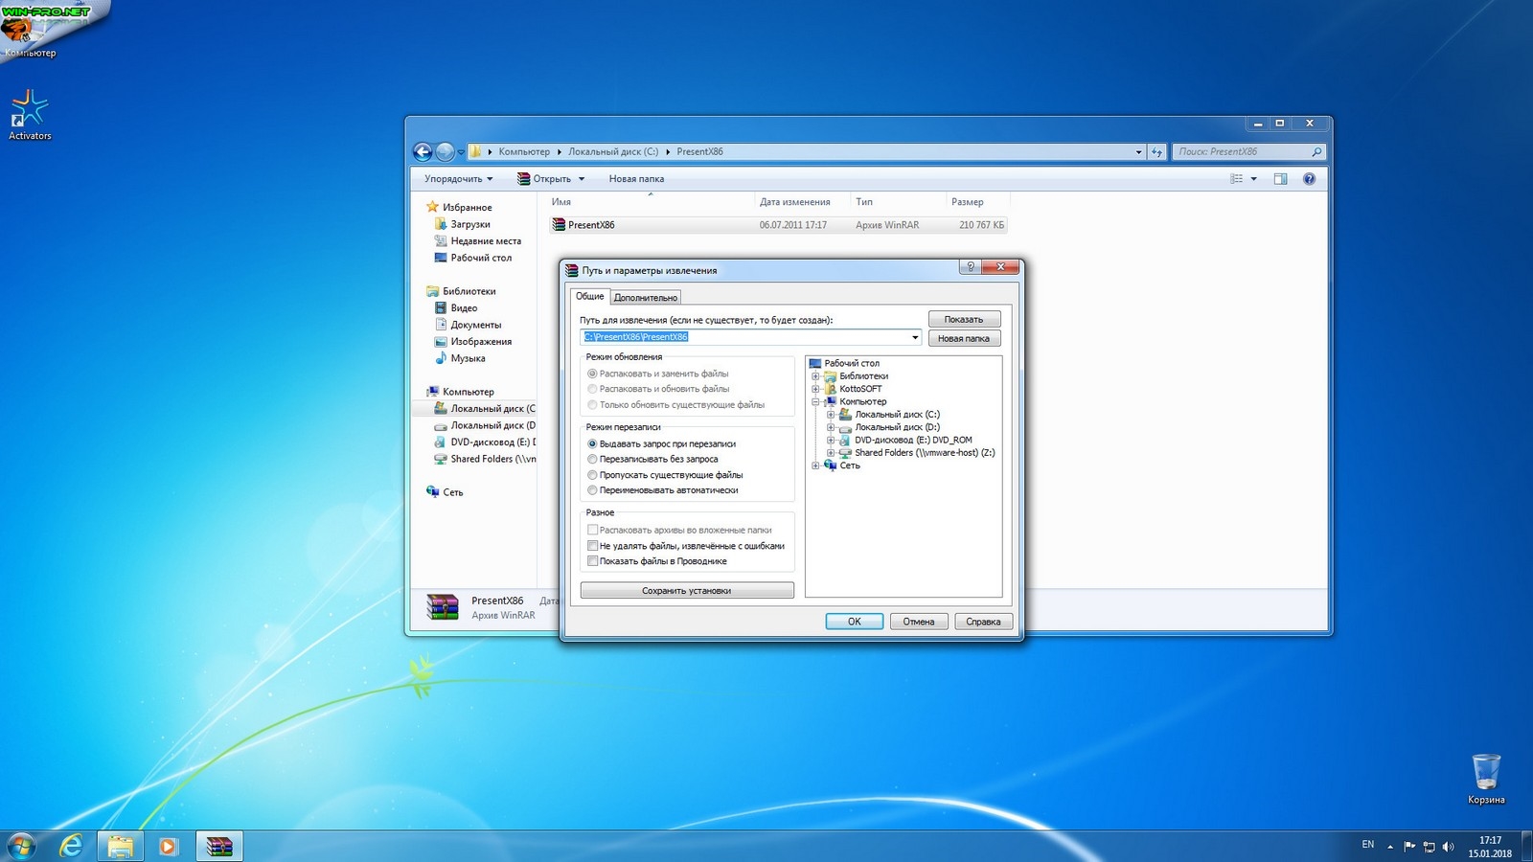
Task: Click the Explorer back navigation arrow
Action: pyautogui.click(x=423, y=151)
